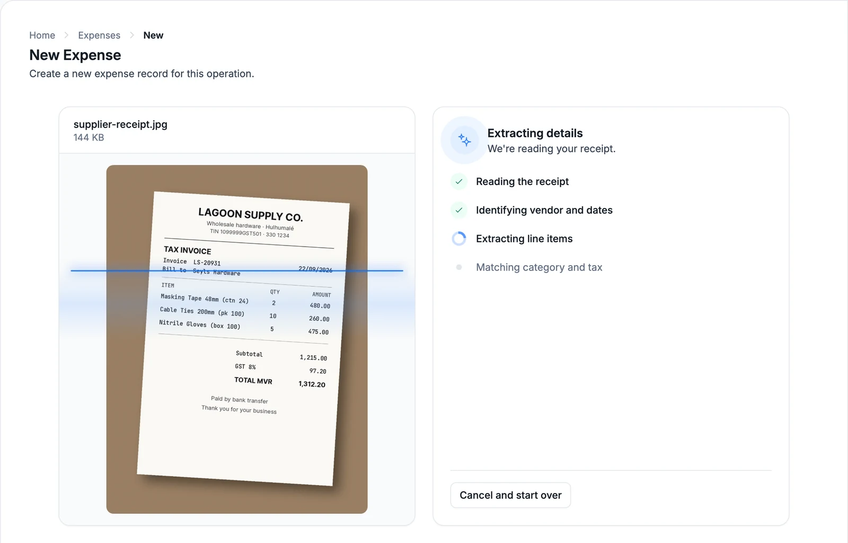Screen dimensions: 848x543
Task: Click the invoice number LS-20931
Action: point(207,262)
